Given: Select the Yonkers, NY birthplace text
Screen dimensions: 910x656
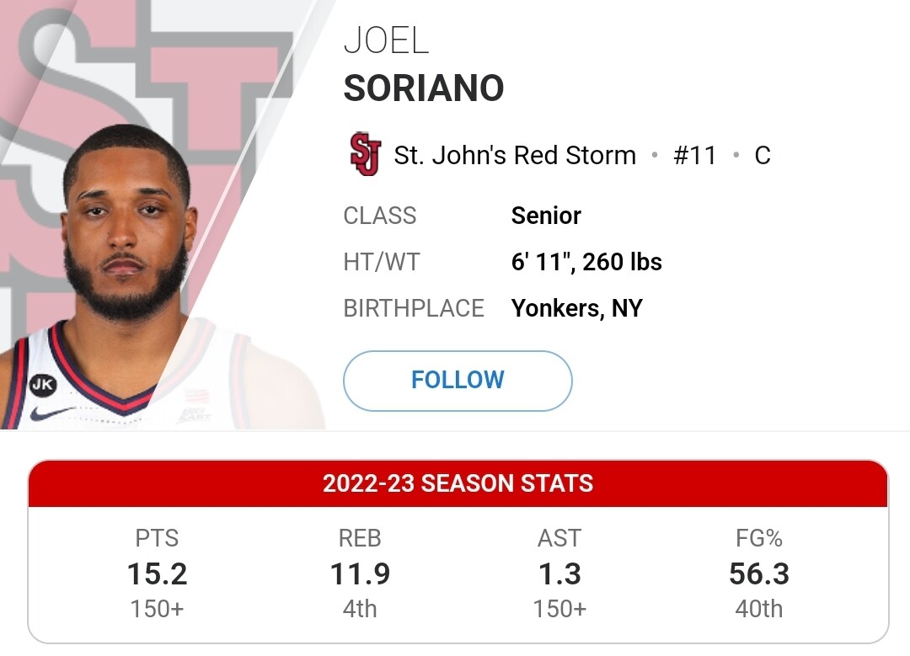Looking at the screenshot, I should pyautogui.click(x=576, y=308).
